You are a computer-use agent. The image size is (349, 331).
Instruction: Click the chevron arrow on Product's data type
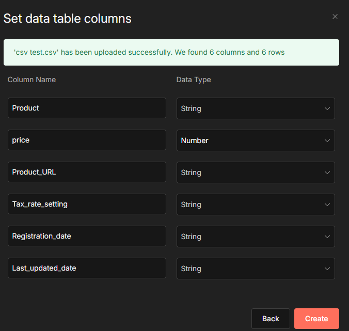pyautogui.click(x=327, y=108)
